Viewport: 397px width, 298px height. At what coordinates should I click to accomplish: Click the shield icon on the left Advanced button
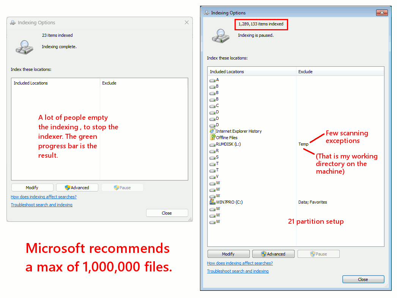coord(67,187)
